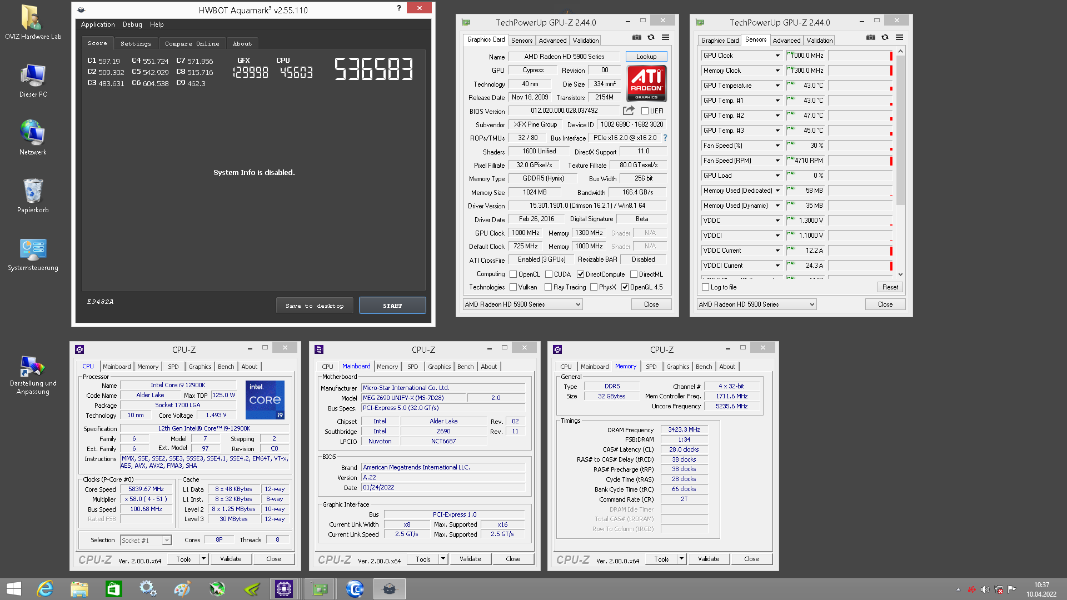Click Validate button in CPU-Z CPU window
Viewport: 1067px width, 600px height.
[x=231, y=559]
